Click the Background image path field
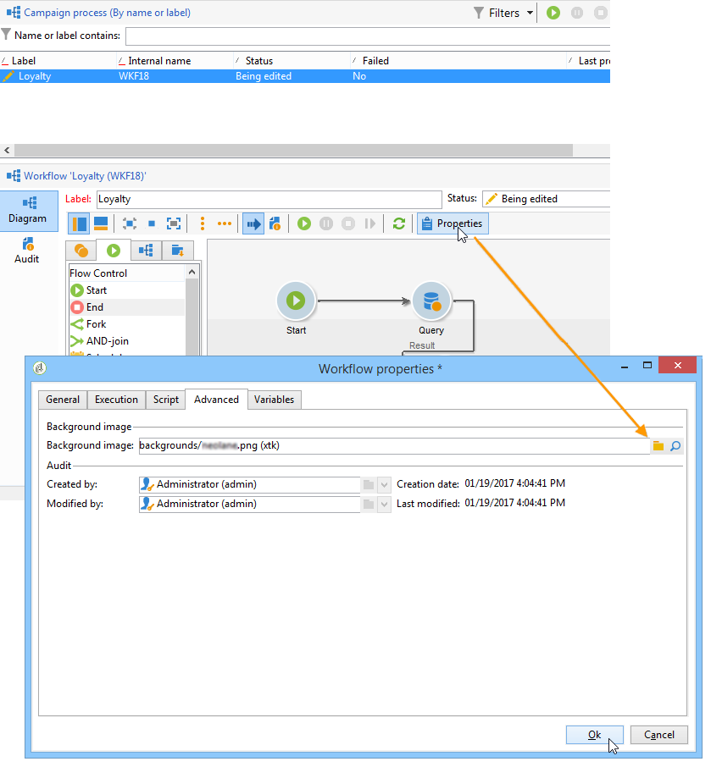Image resolution: width=711 pixels, height=767 pixels. [394, 446]
